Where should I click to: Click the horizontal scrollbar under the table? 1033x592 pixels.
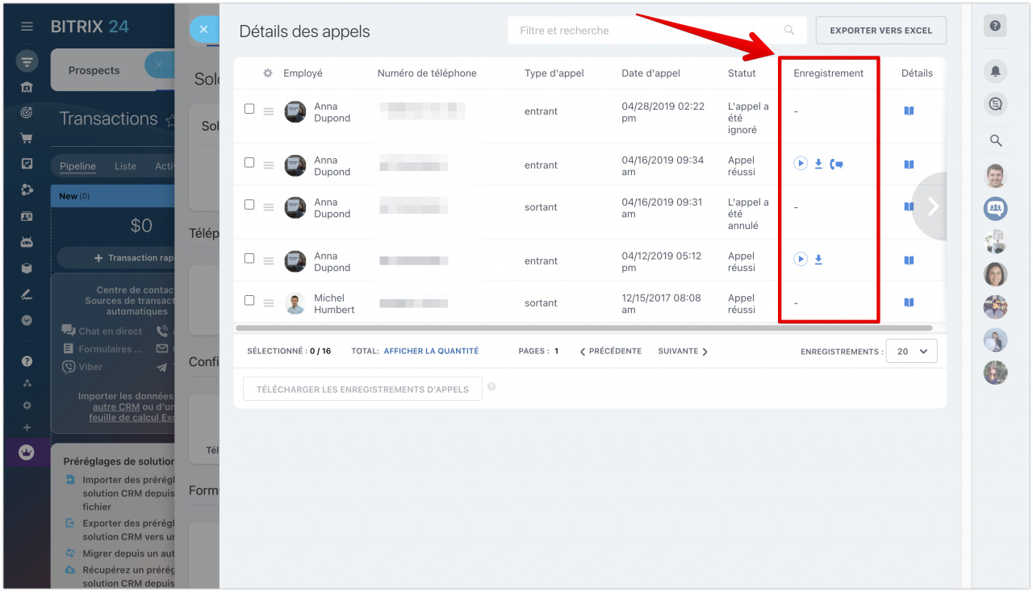[583, 328]
